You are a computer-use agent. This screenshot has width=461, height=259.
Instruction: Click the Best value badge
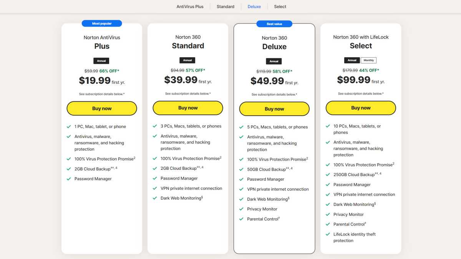(x=274, y=24)
